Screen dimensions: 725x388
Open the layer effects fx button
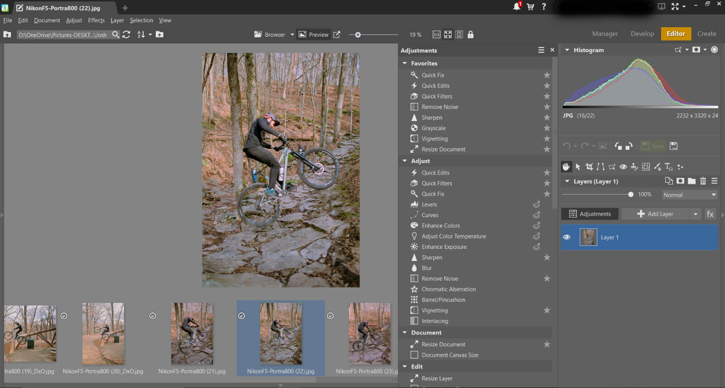point(710,214)
